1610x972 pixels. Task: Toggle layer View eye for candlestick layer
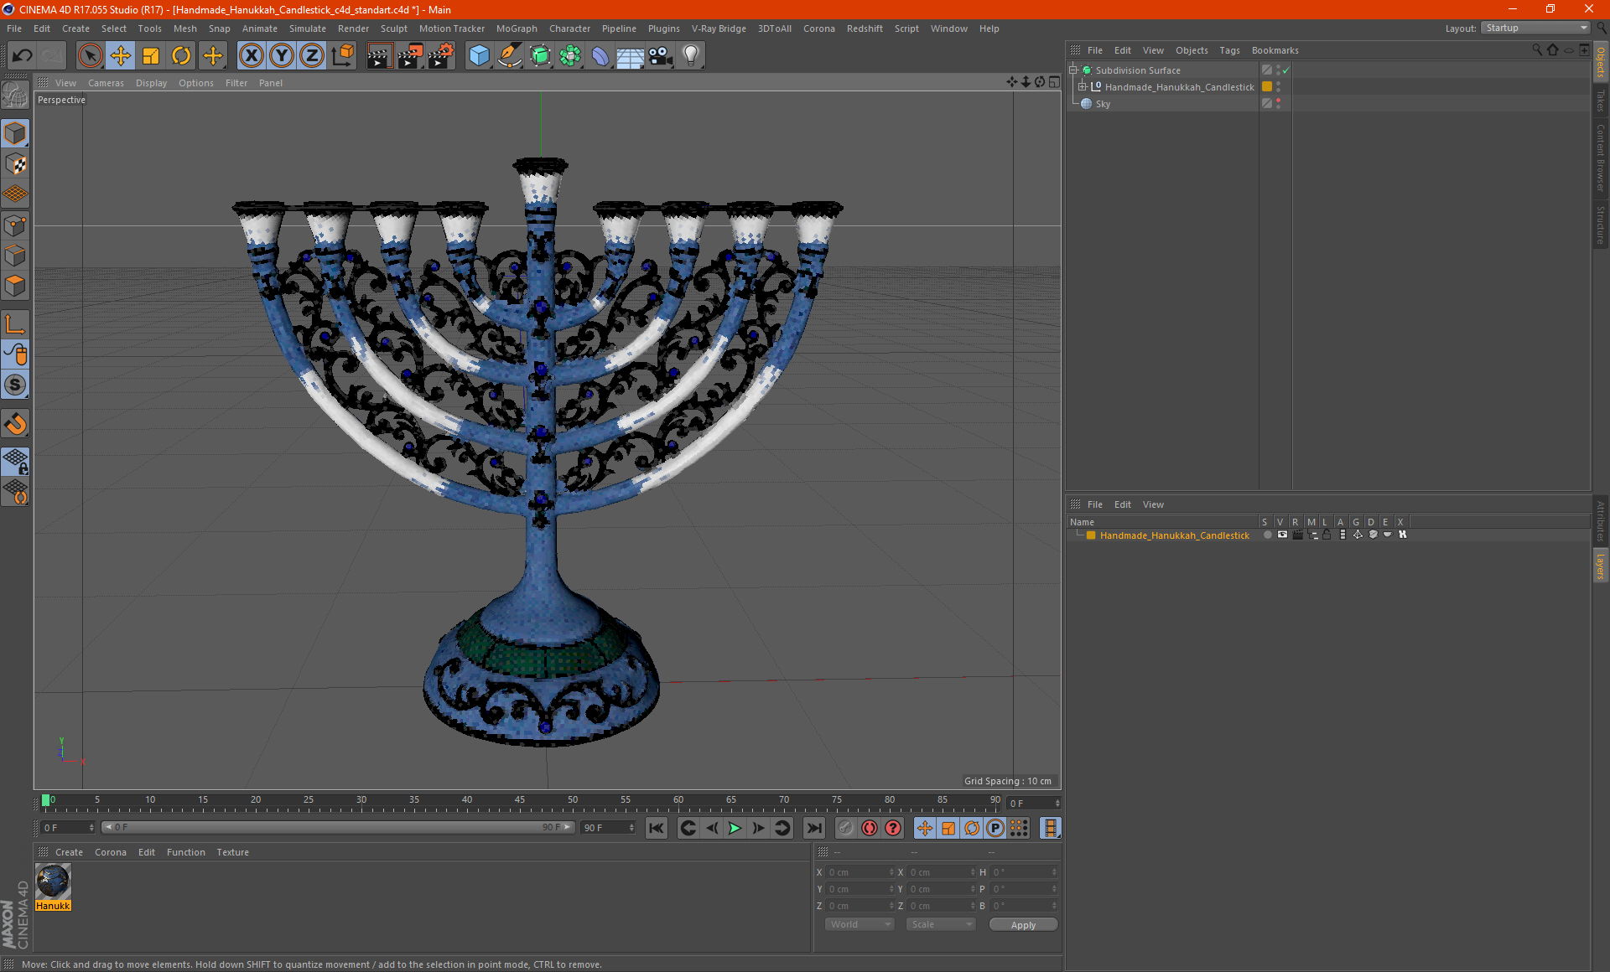click(x=1282, y=535)
